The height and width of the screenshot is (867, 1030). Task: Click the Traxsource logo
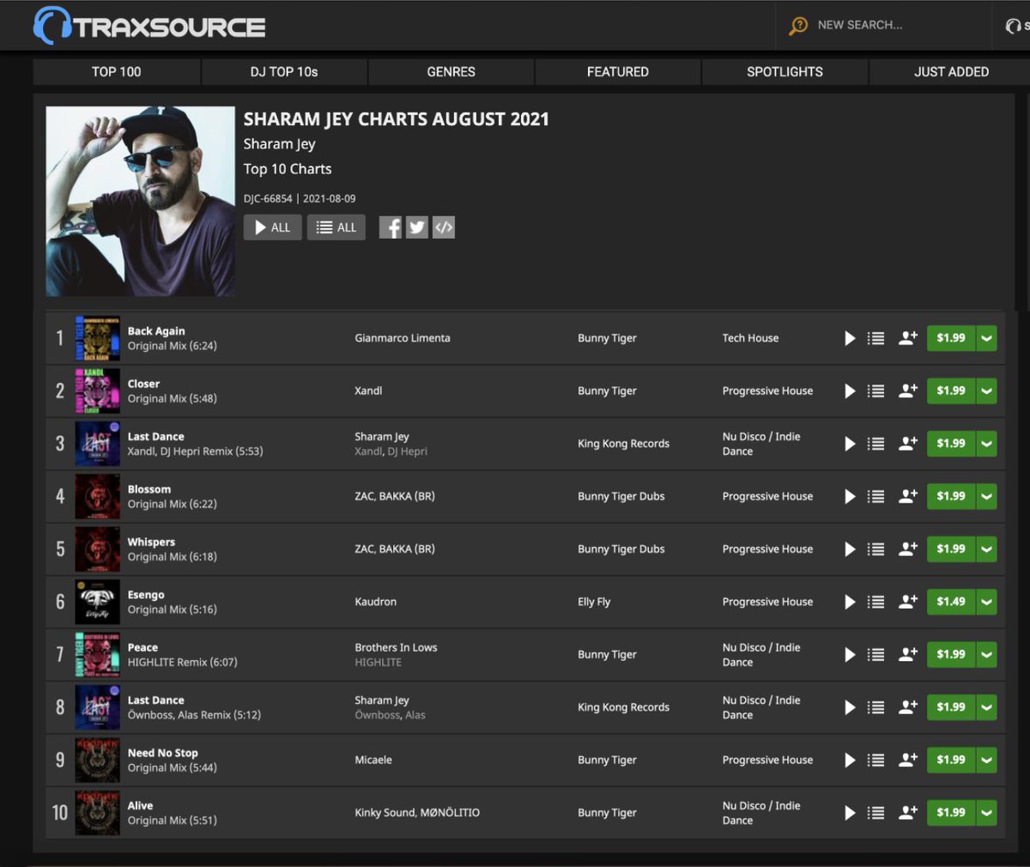(x=149, y=26)
